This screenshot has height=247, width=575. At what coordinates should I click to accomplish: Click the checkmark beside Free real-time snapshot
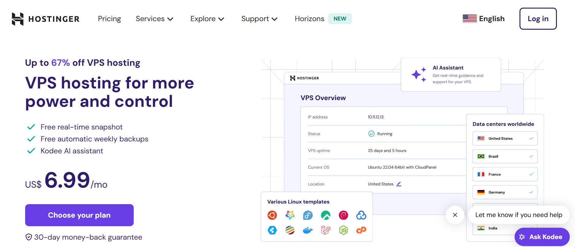(31, 127)
